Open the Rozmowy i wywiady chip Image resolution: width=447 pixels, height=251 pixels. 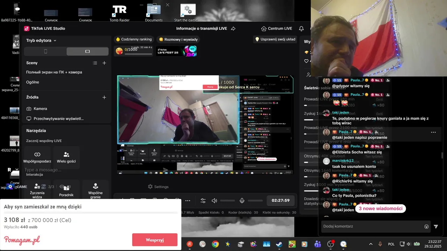(178, 39)
